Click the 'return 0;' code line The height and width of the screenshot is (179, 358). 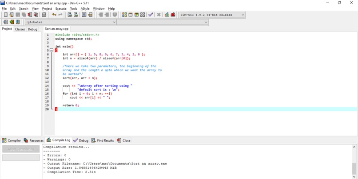(x=71, y=105)
